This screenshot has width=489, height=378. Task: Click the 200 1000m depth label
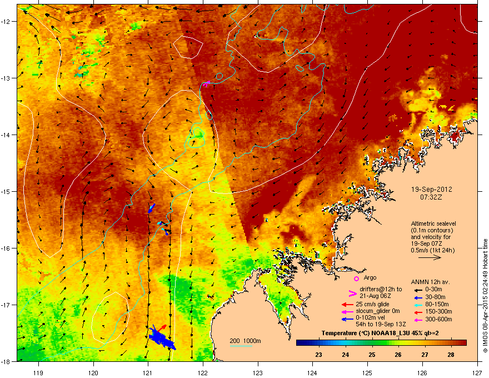[245, 341]
